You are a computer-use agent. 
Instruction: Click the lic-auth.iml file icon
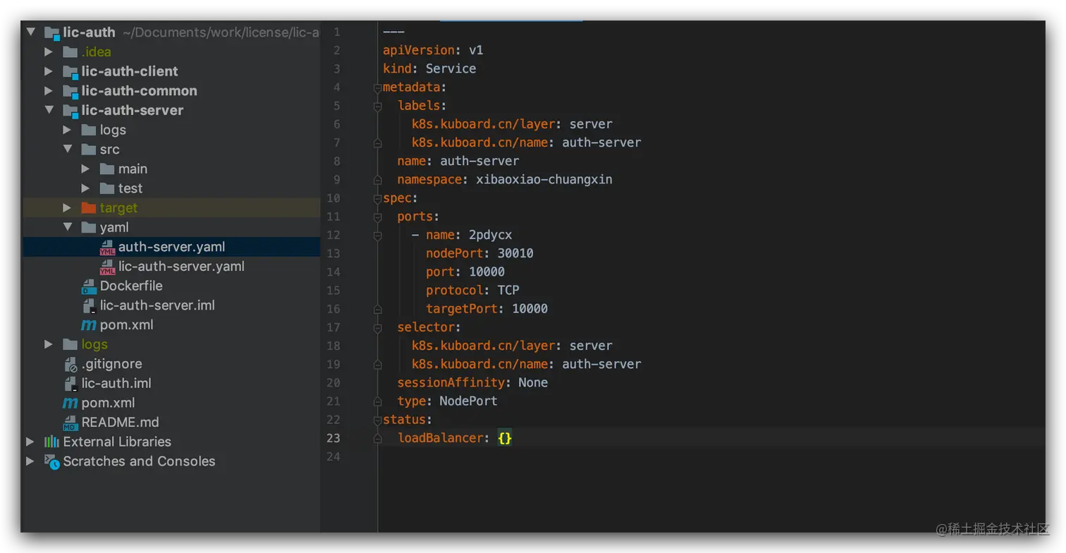(71, 384)
